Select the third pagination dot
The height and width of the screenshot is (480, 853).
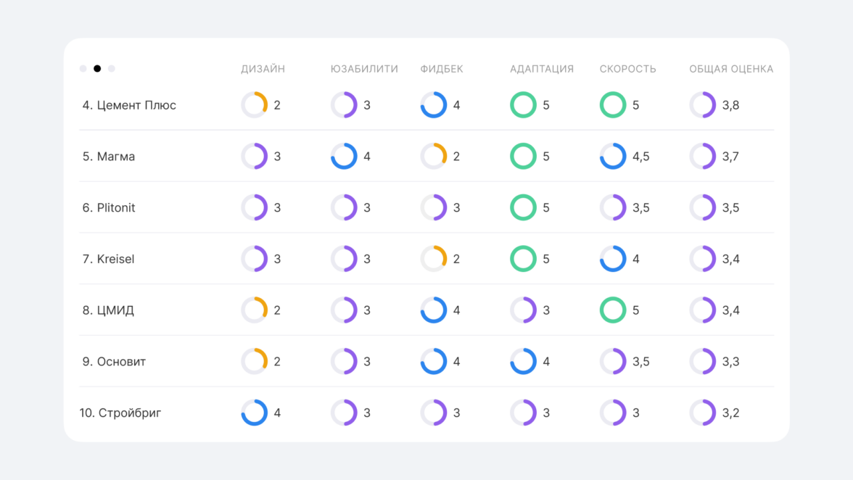pos(111,69)
